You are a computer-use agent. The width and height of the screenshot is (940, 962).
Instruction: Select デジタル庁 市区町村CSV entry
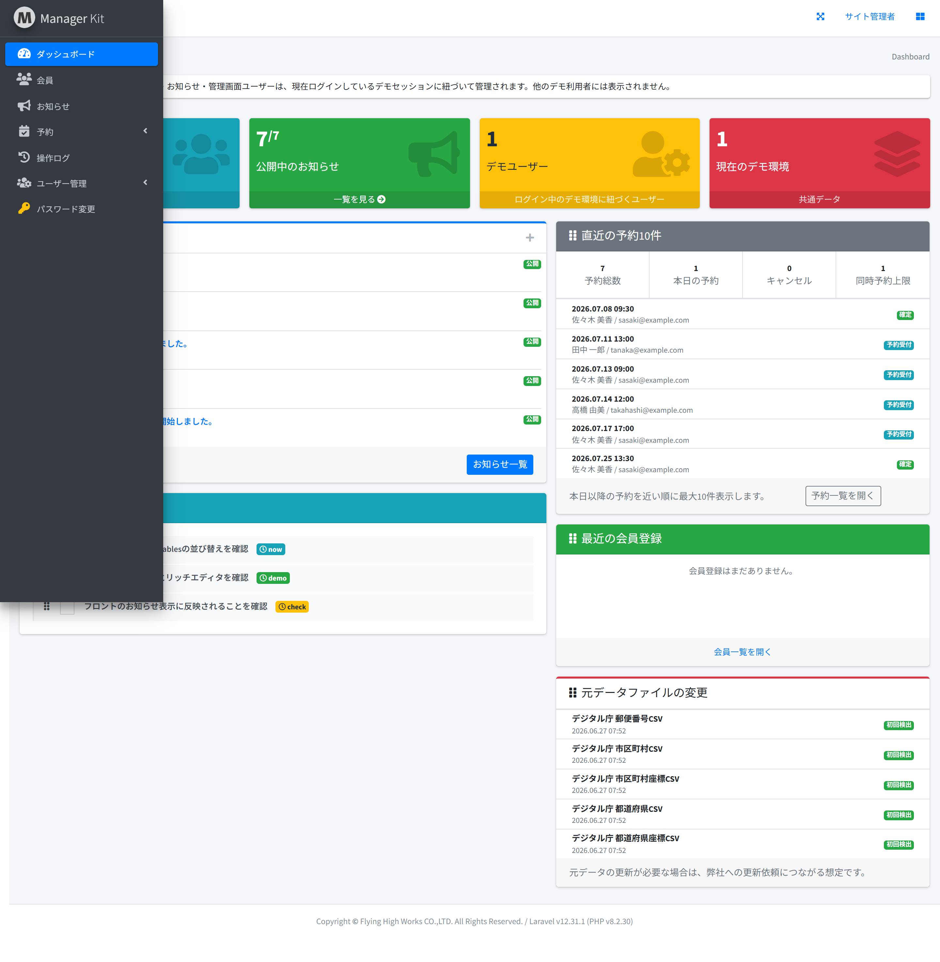(743, 754)
